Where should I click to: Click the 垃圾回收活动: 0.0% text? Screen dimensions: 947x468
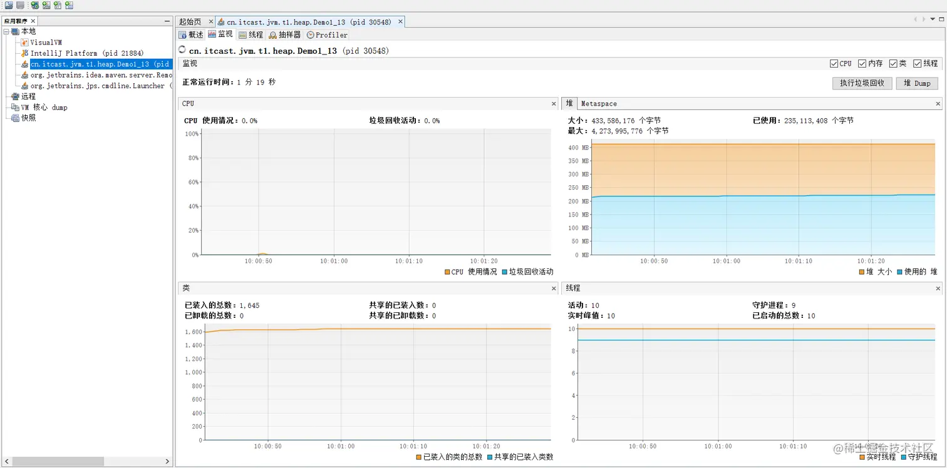tap(405, 120)
